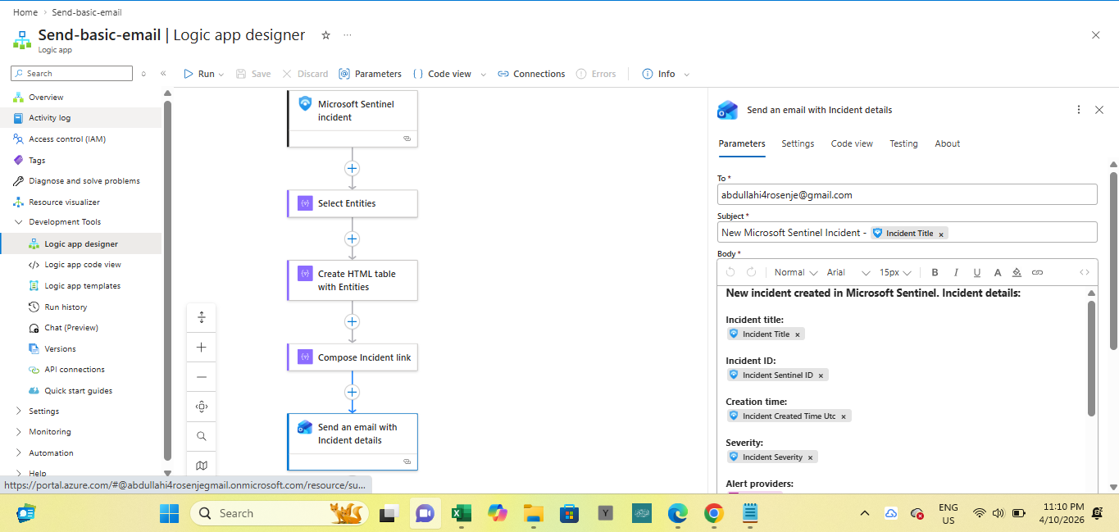The image size is (1119, 532).
Task: Open Logic app code view item
Action: [x=83, y=265]
